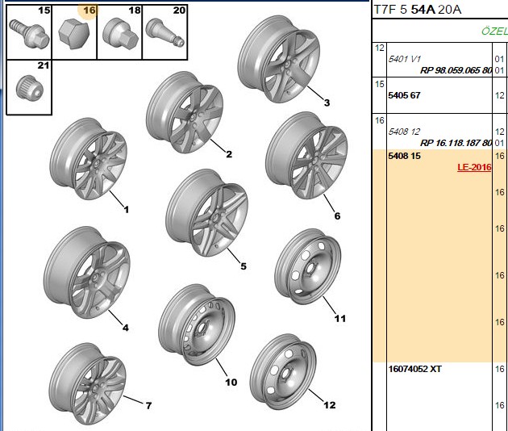Click alloy wheel number 7 illustration

tap(87, 384)
